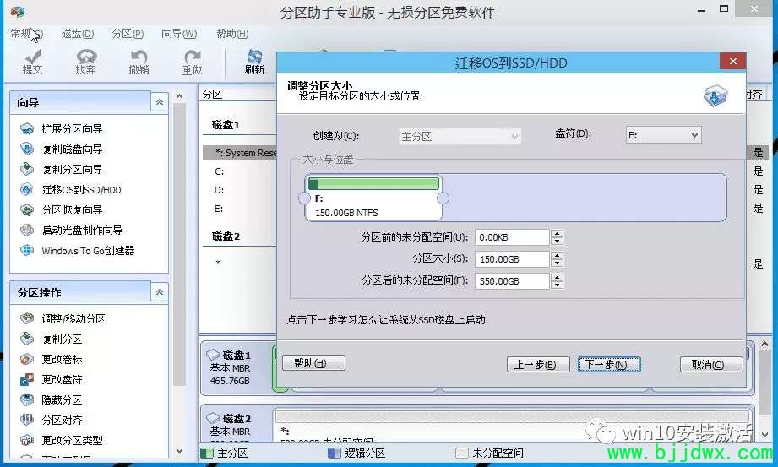This screenshot has height=467, width=778.
Task: Increase 分区前的未分配空间 with the up arrow
Action: [x=558, y=233]
